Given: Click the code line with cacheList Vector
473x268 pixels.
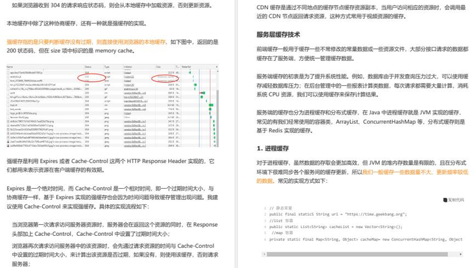Looking at the screenshot, I should tap(336, 227).
